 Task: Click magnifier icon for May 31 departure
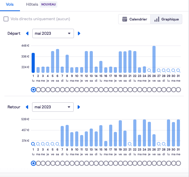(x=178, y=70)
